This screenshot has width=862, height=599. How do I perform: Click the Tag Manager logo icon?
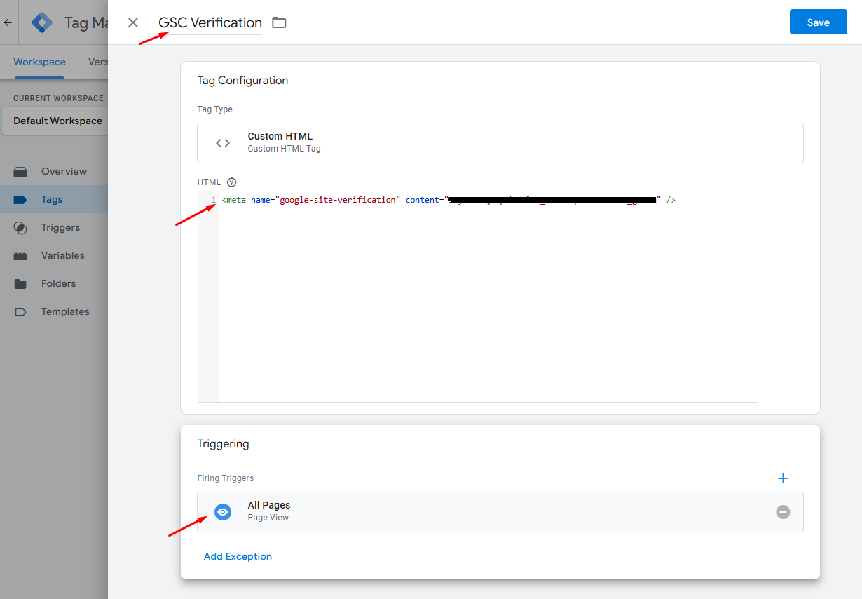tap(42, 22)
